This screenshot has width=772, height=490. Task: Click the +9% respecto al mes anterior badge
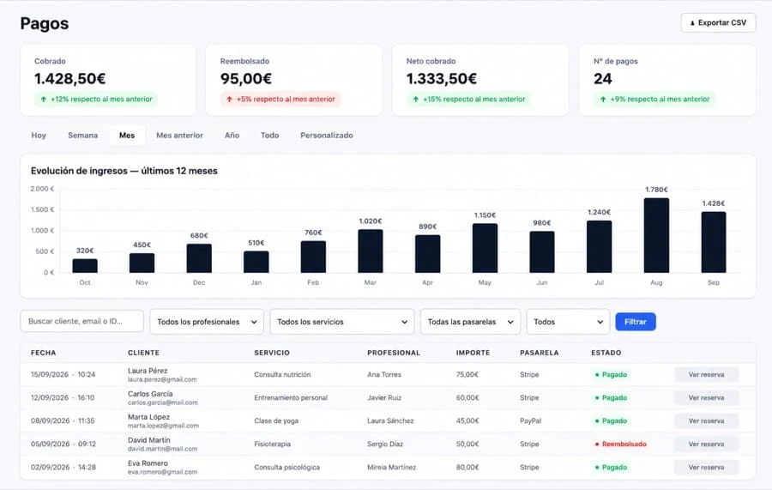pyautogui.click(x=654, y=99)
